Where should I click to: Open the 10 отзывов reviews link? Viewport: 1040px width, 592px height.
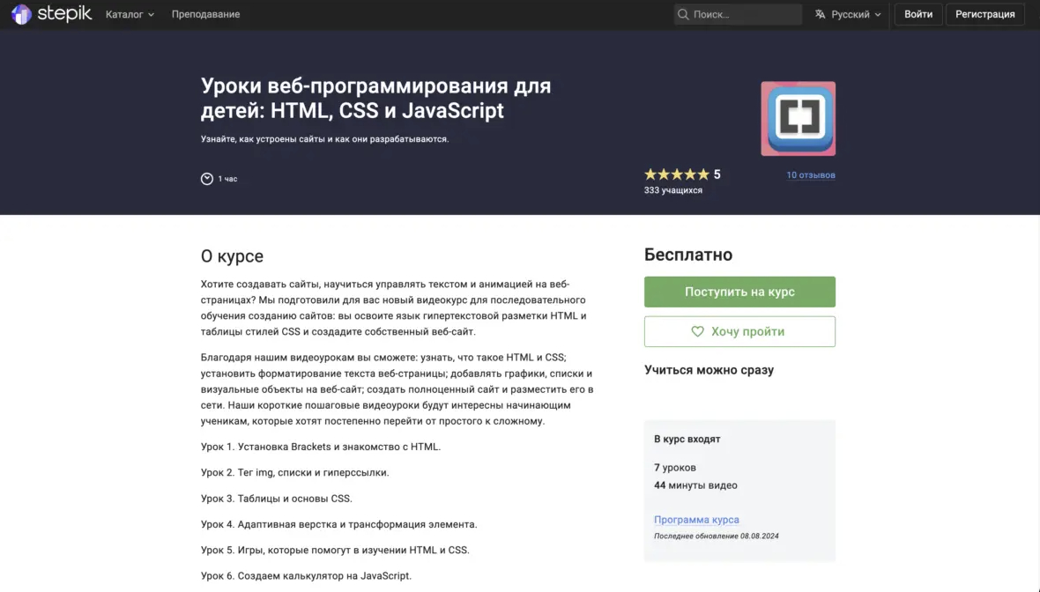811,175
